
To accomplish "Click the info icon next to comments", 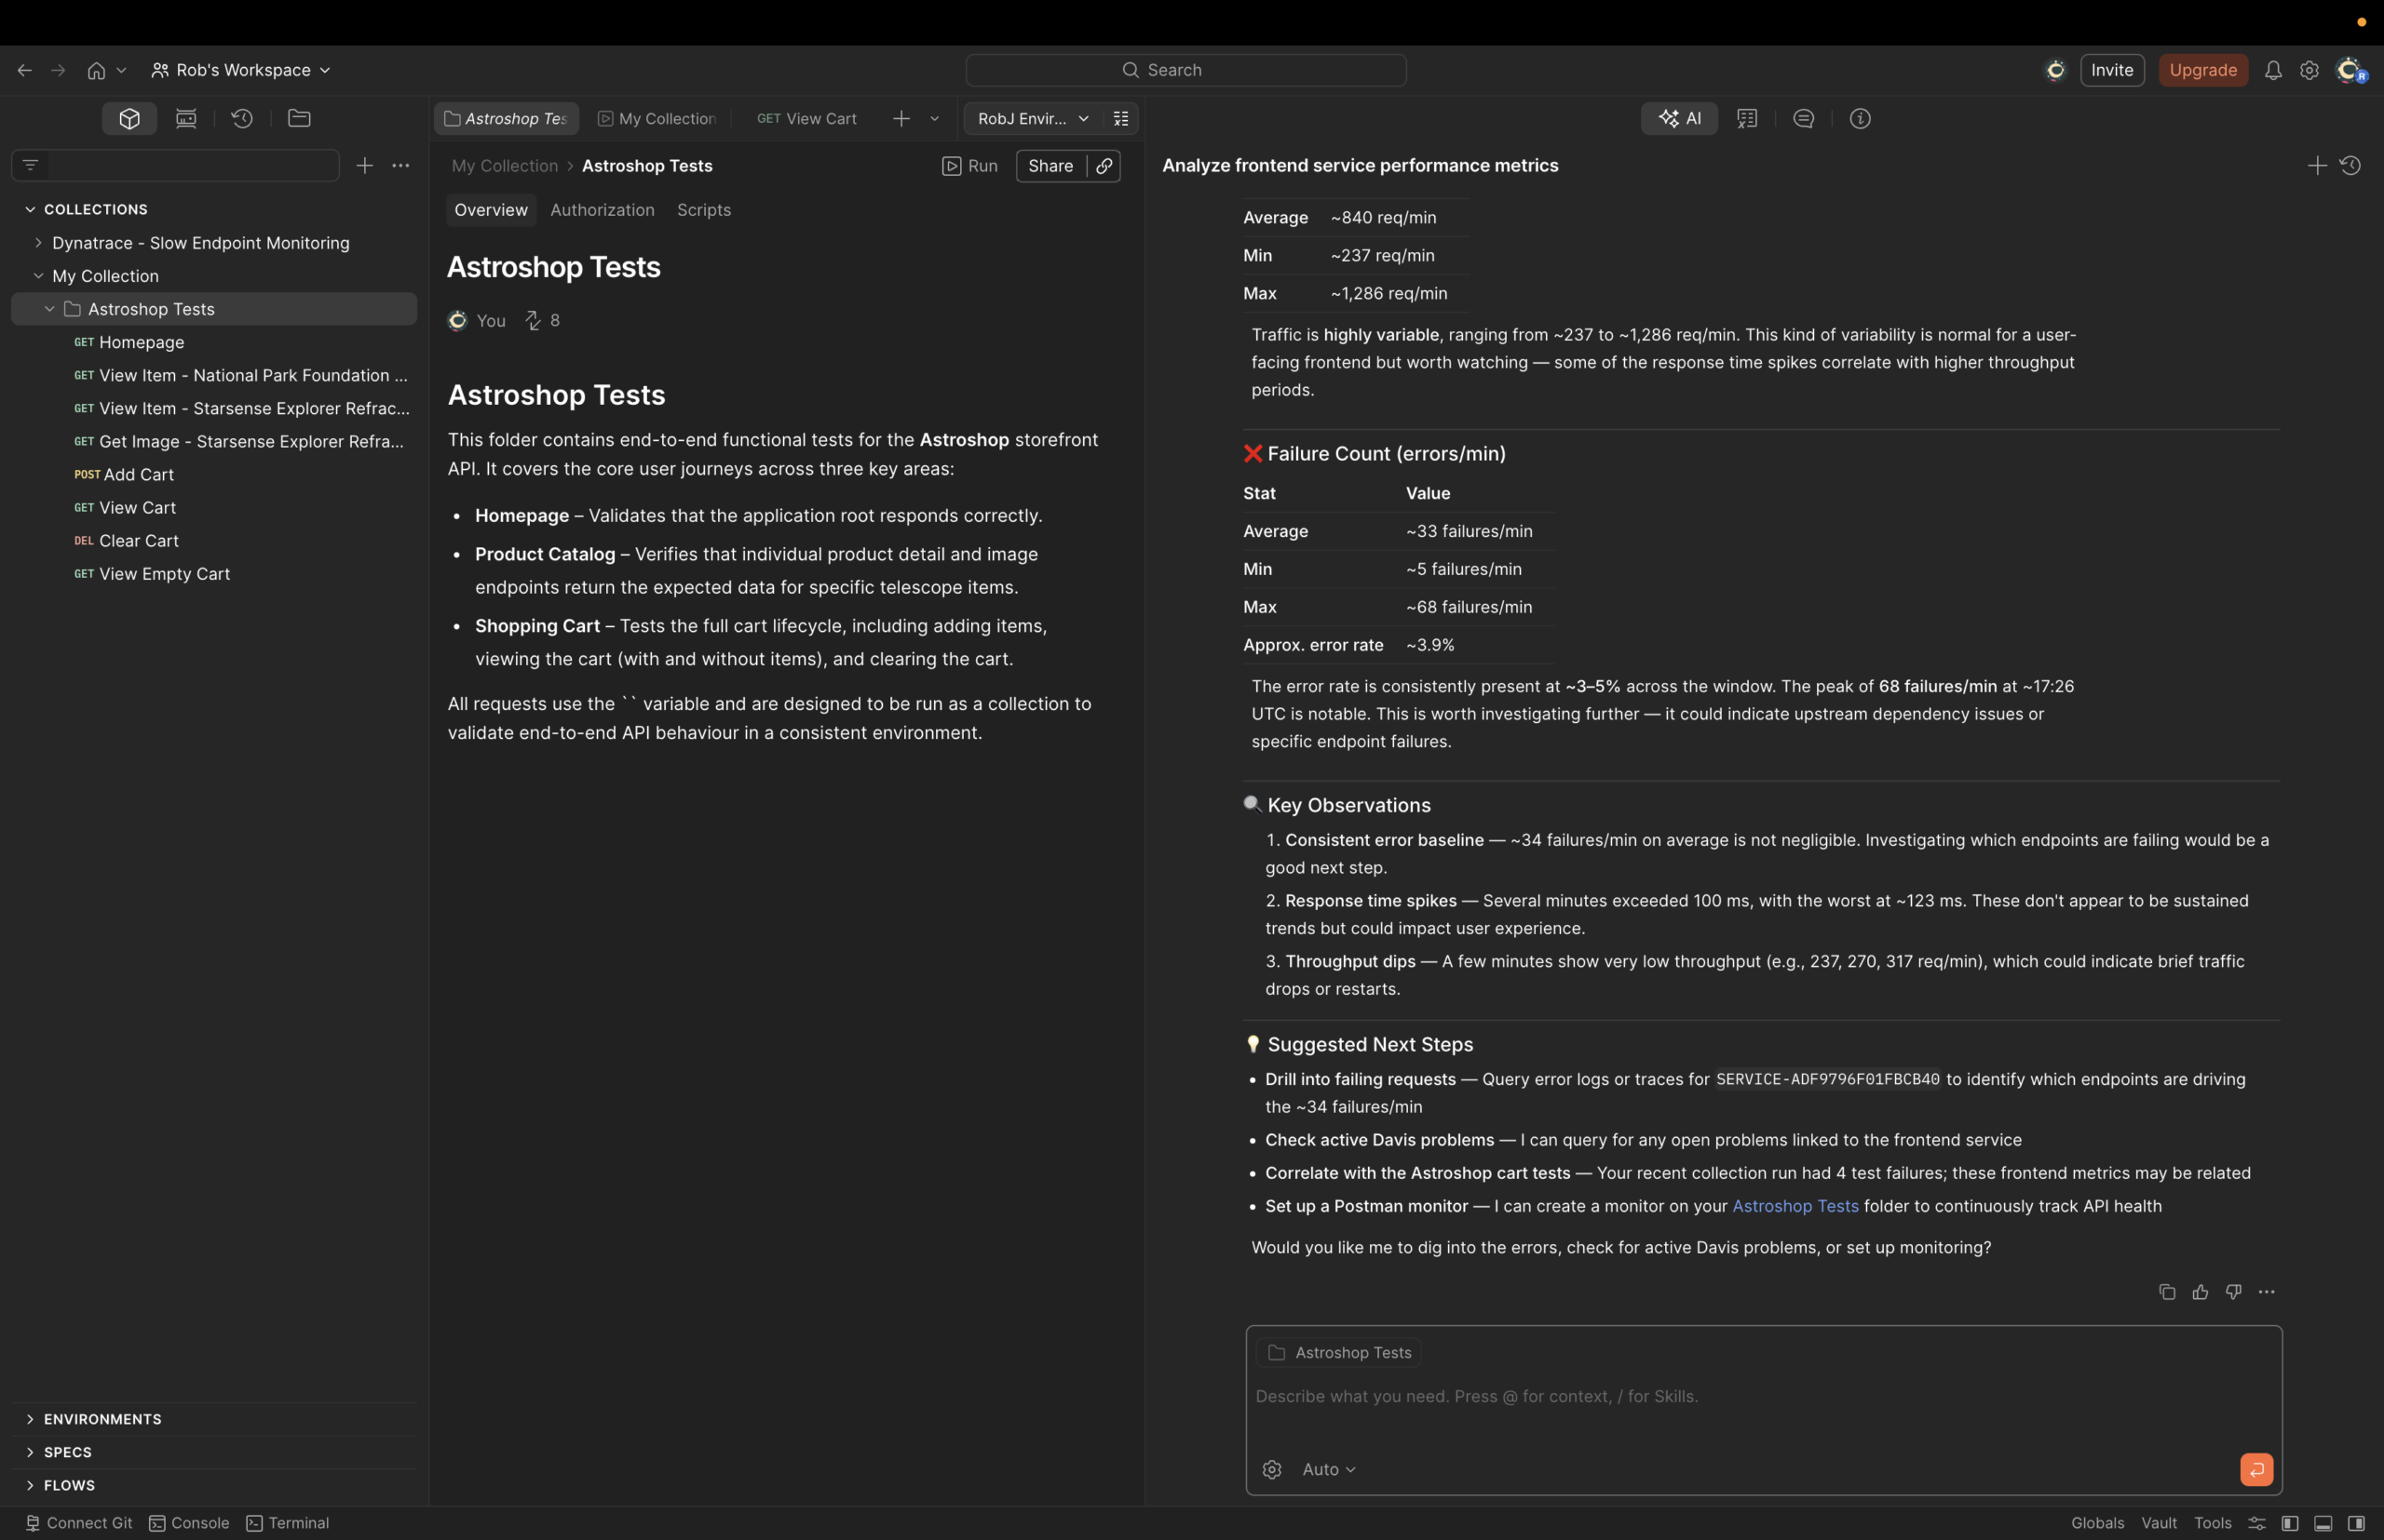I will [1861, 118].
